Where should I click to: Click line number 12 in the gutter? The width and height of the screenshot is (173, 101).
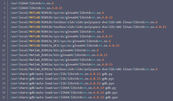(x=4, y=55)
